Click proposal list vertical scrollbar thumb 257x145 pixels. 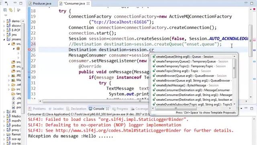tap(235, 68)
